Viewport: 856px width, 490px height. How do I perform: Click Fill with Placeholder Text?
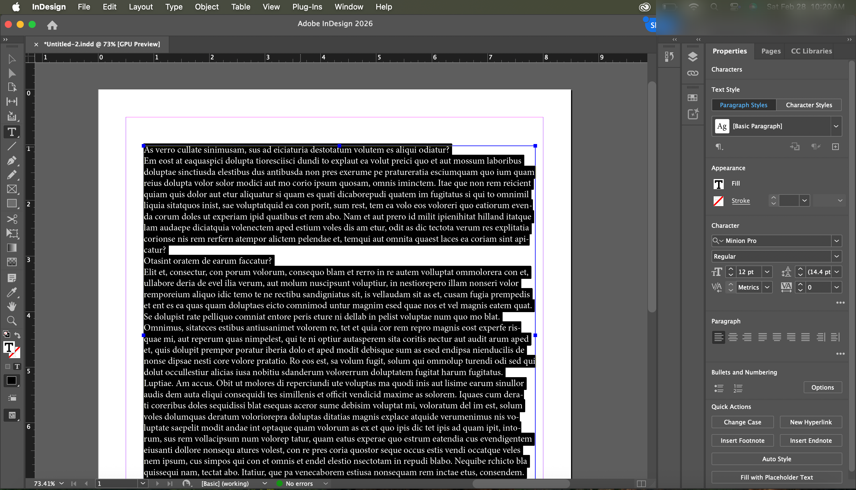pyautogui.click(x=776, y=477)
